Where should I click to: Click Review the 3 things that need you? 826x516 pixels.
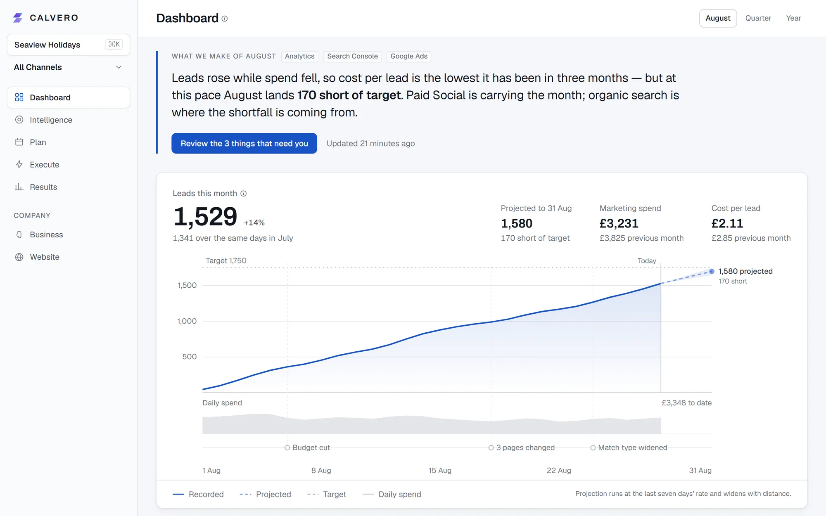tap(244, 143)
